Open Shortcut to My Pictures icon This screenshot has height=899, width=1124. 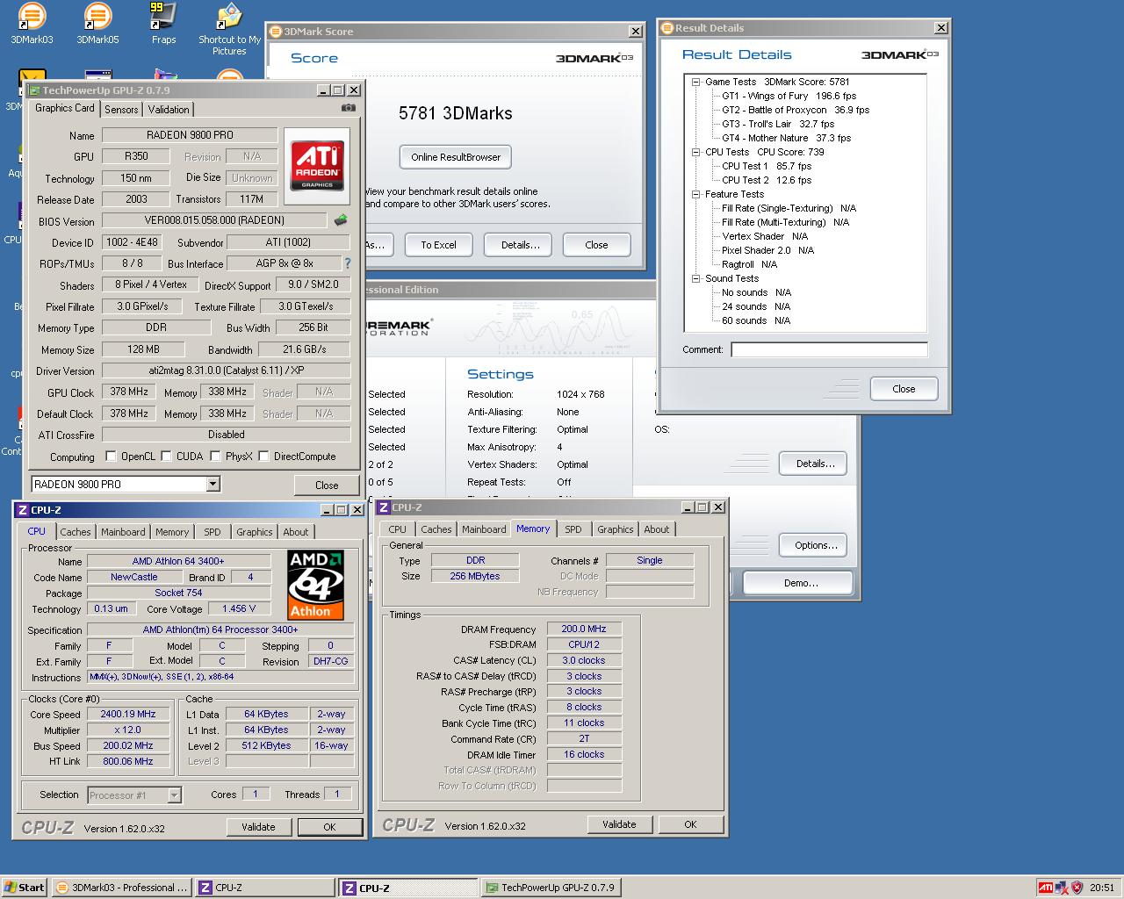[x=229, y=30]
